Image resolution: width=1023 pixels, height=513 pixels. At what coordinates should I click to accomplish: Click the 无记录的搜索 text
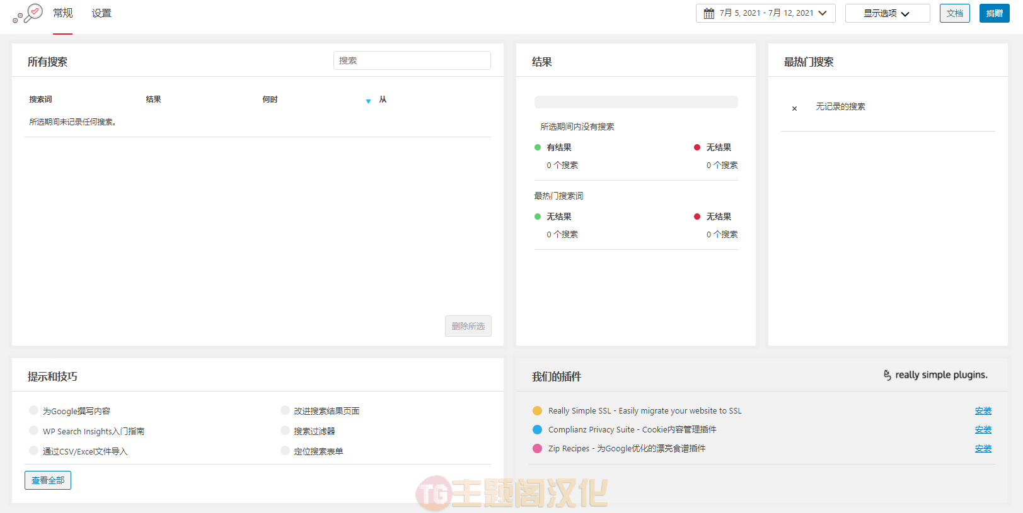pyautogui.click(x=841, y=106)
